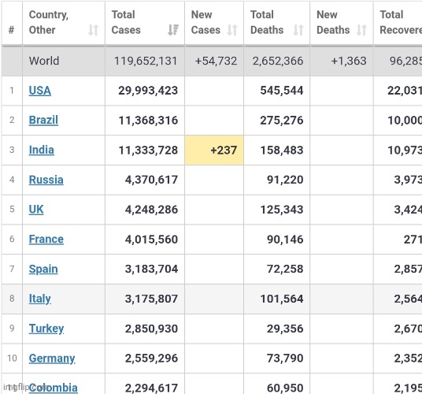The height and width of the screenshot is (394, 422).
Task: Open Italy's detail page
Action: 40,299
